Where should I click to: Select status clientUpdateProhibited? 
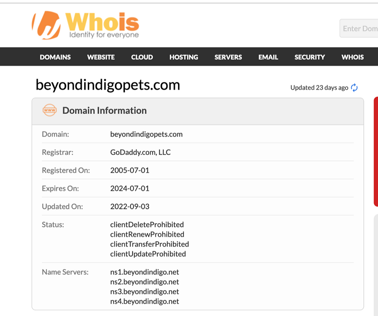(x=148, y=254)
